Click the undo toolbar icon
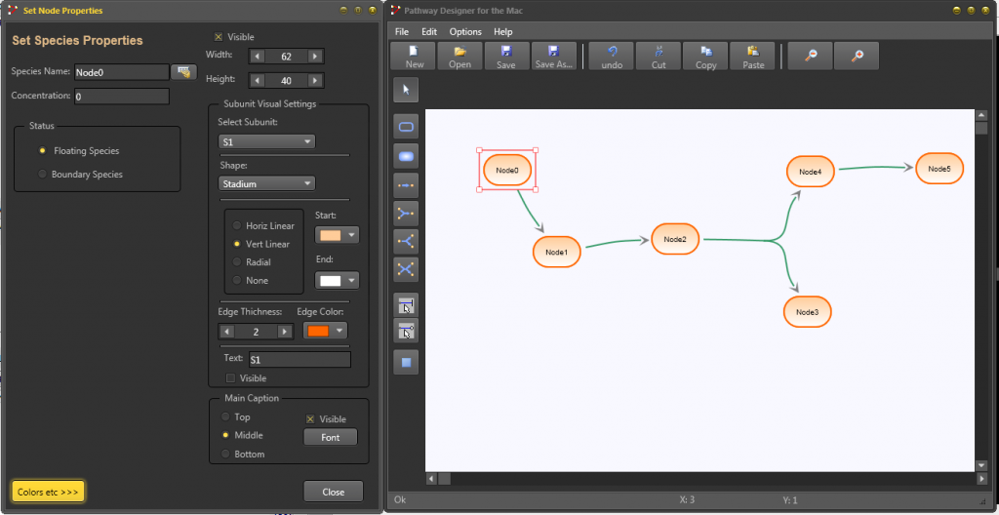 point(612,57)
